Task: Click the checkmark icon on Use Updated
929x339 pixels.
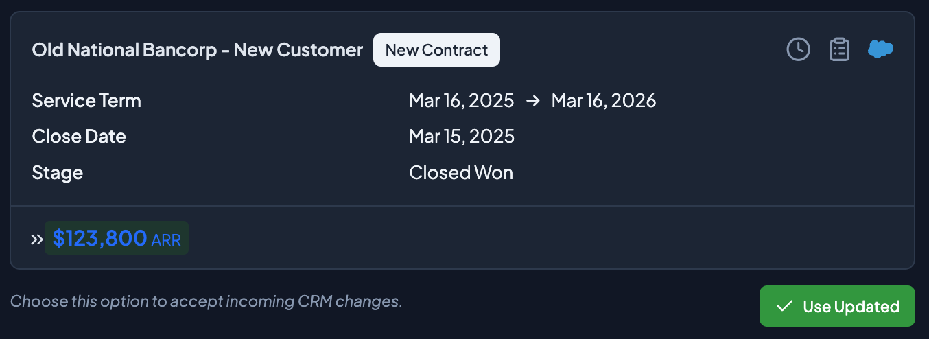Action: (785, 306)
